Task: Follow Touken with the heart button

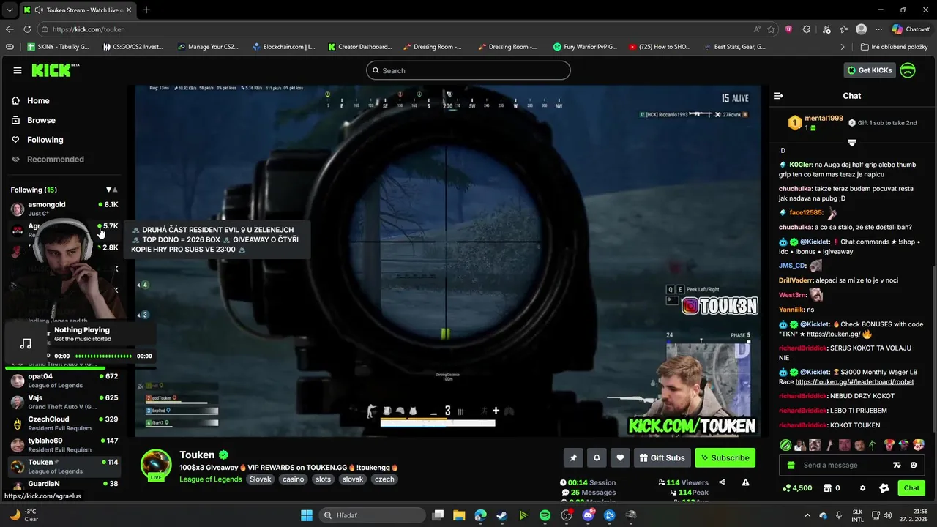Action: [x=620, y=457]
